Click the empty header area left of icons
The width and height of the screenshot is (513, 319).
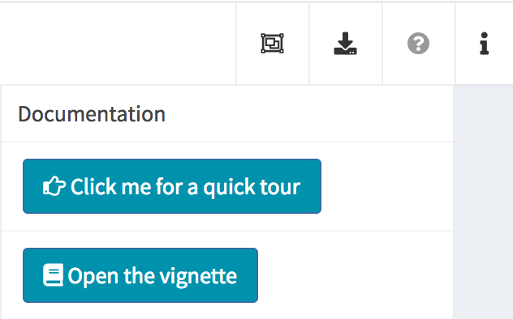pos(118,44)
